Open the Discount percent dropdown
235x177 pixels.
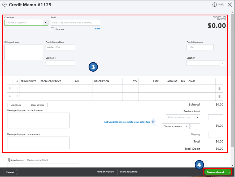click(186, 126)
